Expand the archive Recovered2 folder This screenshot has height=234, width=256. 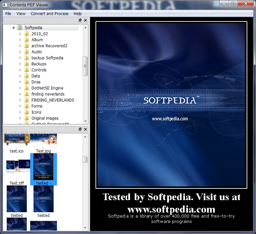pos(20,46)
